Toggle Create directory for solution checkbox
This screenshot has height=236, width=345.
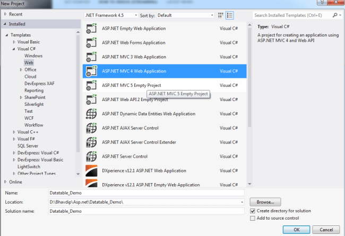click(253, 211)
